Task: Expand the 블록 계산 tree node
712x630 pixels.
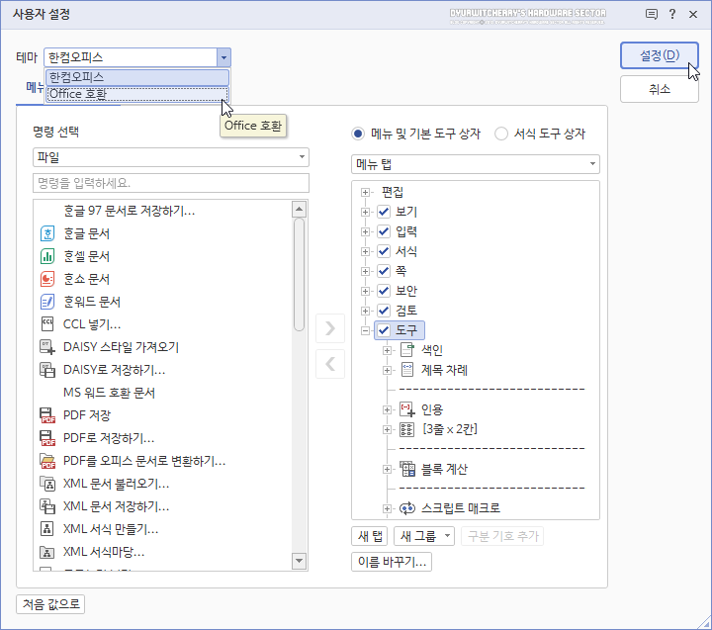Action: 387,469
